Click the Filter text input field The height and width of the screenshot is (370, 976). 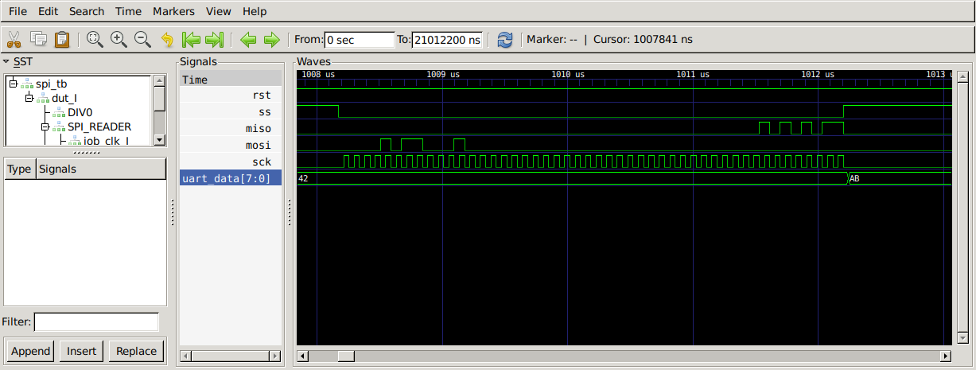[96, 321]
